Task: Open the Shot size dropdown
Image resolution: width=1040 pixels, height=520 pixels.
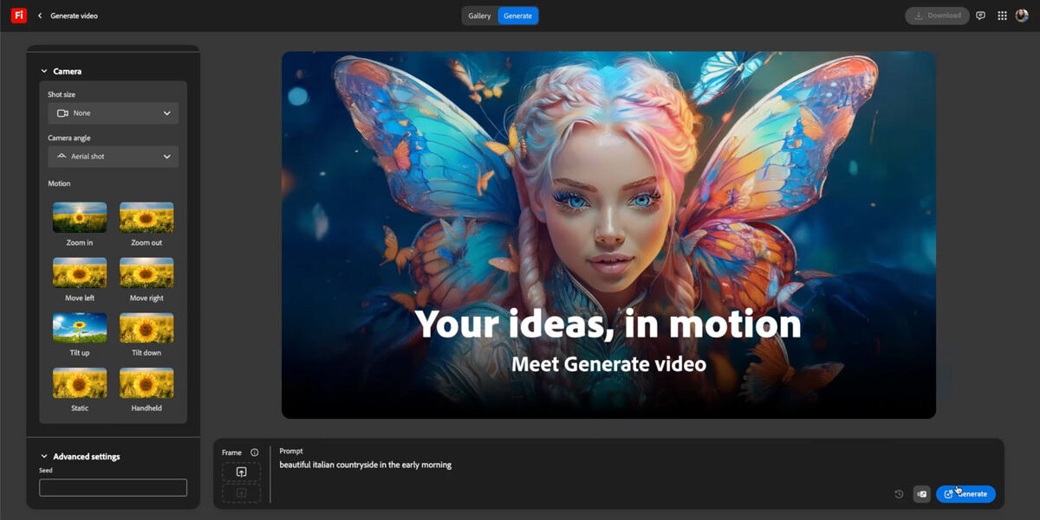Action: (114, 113)
